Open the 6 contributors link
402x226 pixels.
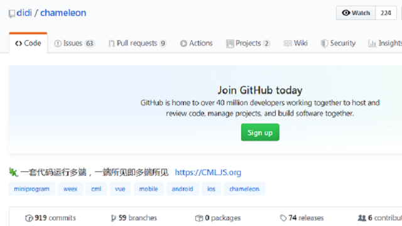[380, 218]
